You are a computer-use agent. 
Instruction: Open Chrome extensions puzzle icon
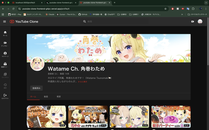click(193, 9)
